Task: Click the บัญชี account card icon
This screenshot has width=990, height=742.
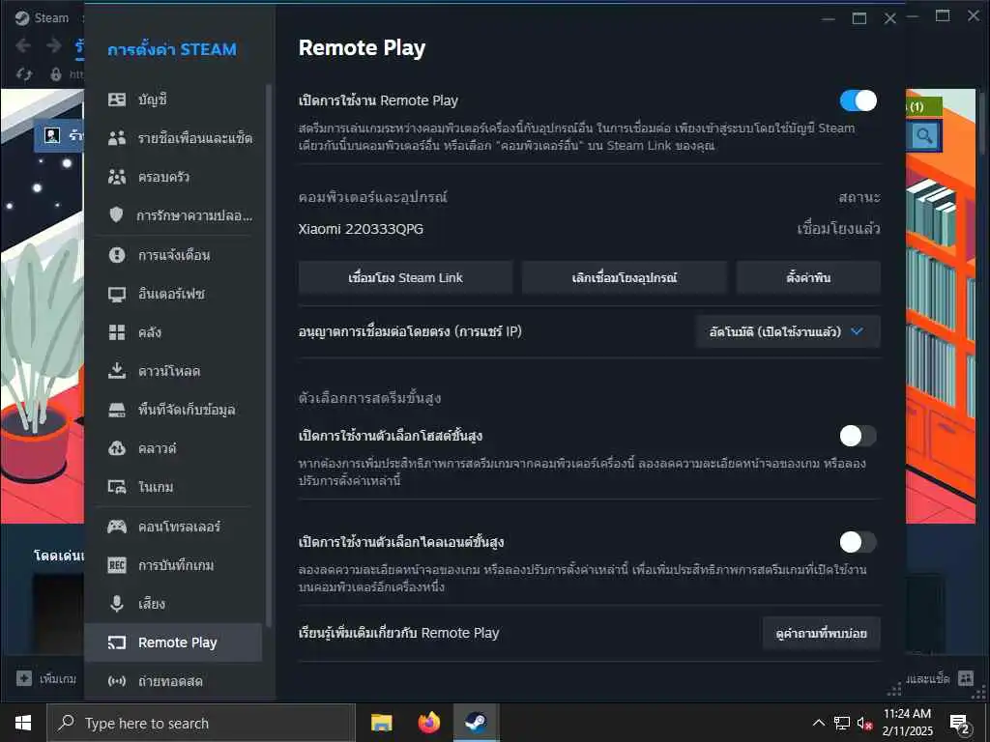Action: pos(117,100)
